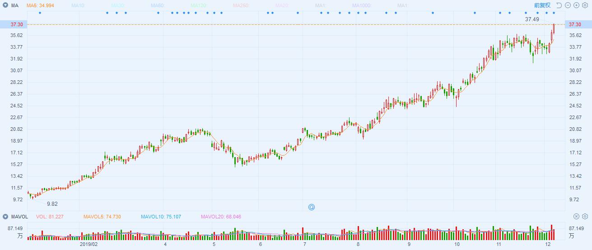Viewport: 592px width, 250px height.
Task: Open the 前复权 price adjustment selector
Action: [x=542, y=5]
